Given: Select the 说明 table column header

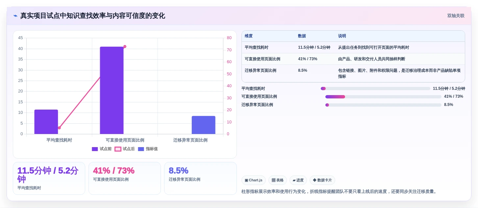Looking at the screenshot, I should (x=342, y=36).
